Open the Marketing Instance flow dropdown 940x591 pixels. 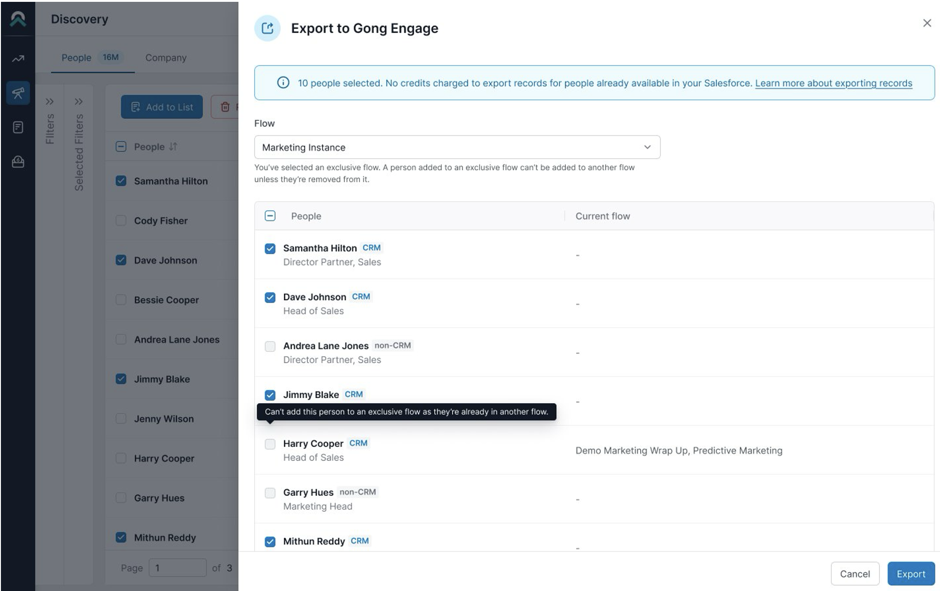coord(457,147)
